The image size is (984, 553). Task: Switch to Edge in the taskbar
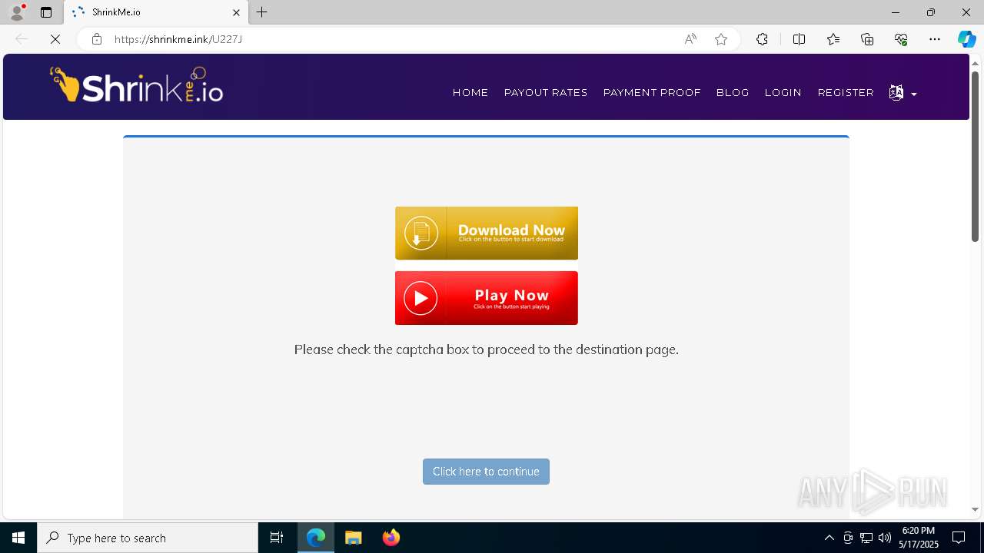tap(316, 538)
